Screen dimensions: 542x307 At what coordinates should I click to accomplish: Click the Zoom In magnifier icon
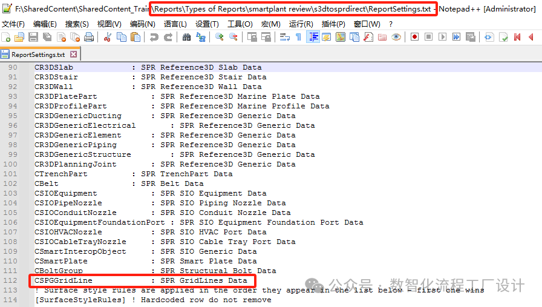click(219, 37)
